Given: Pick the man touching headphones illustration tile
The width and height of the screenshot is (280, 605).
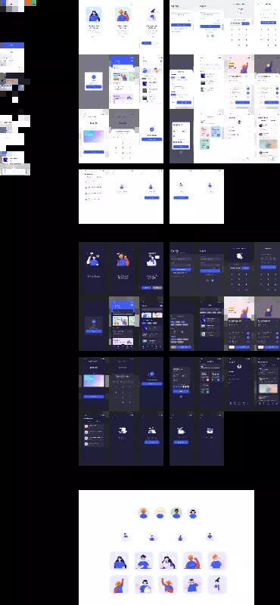Looking at the screenshot, I should (x=193, y=585).
